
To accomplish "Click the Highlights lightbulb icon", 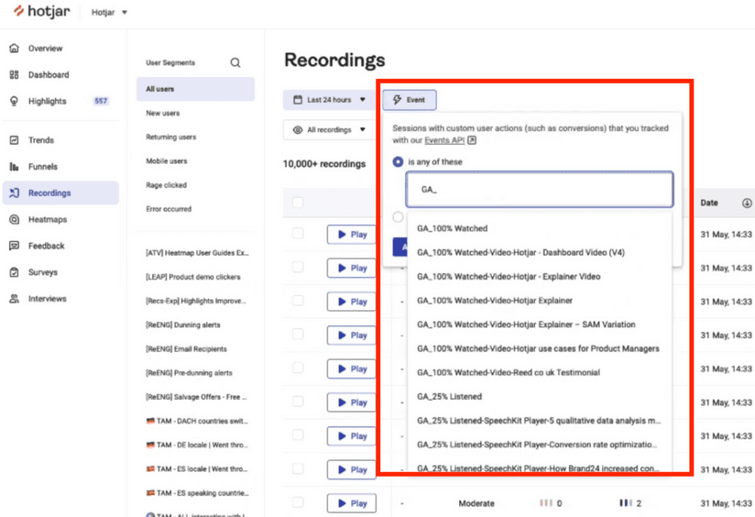I will pos(14,101).
